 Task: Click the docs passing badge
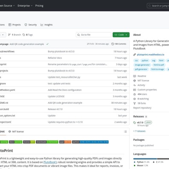pos(16,142)
